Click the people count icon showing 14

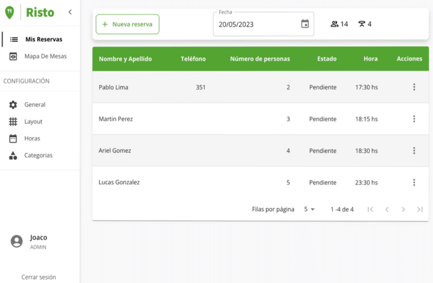[334, 24]
